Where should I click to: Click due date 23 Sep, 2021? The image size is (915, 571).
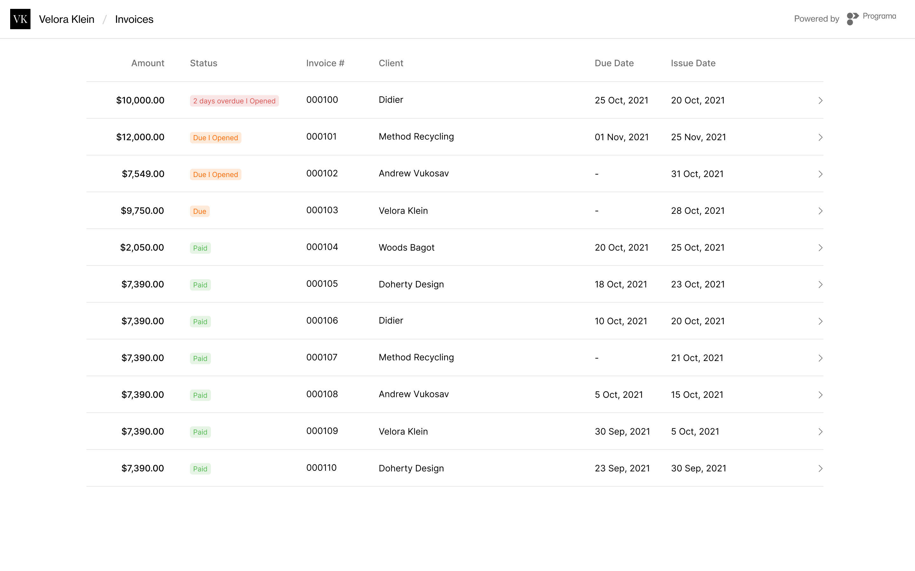point(622,469)
